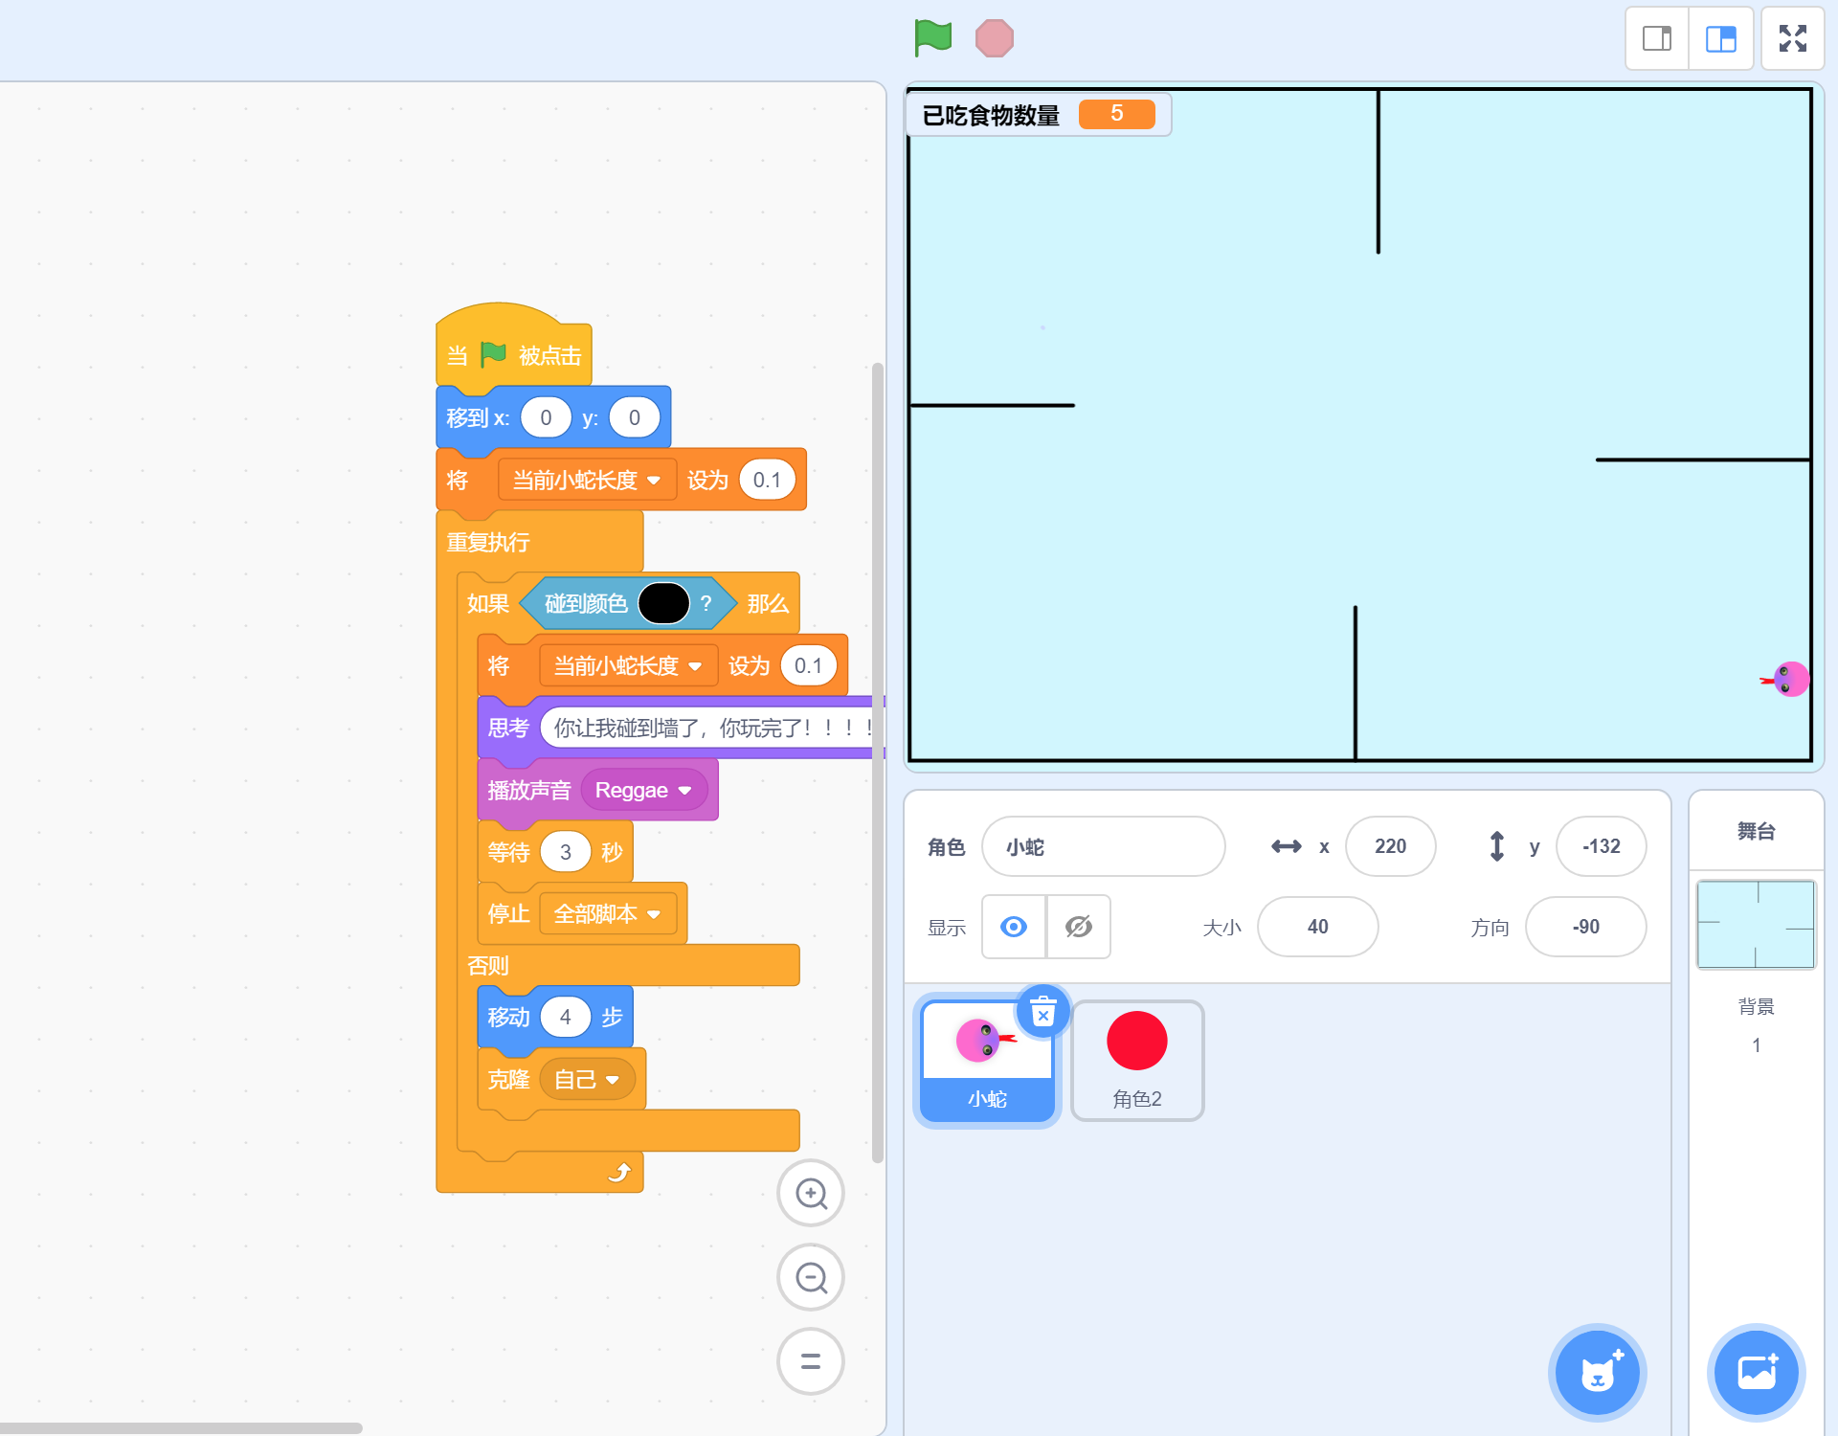Edit the y value in 移到 block
The width and height of the screenshot is (1838, 1436).
coord(634,417)
